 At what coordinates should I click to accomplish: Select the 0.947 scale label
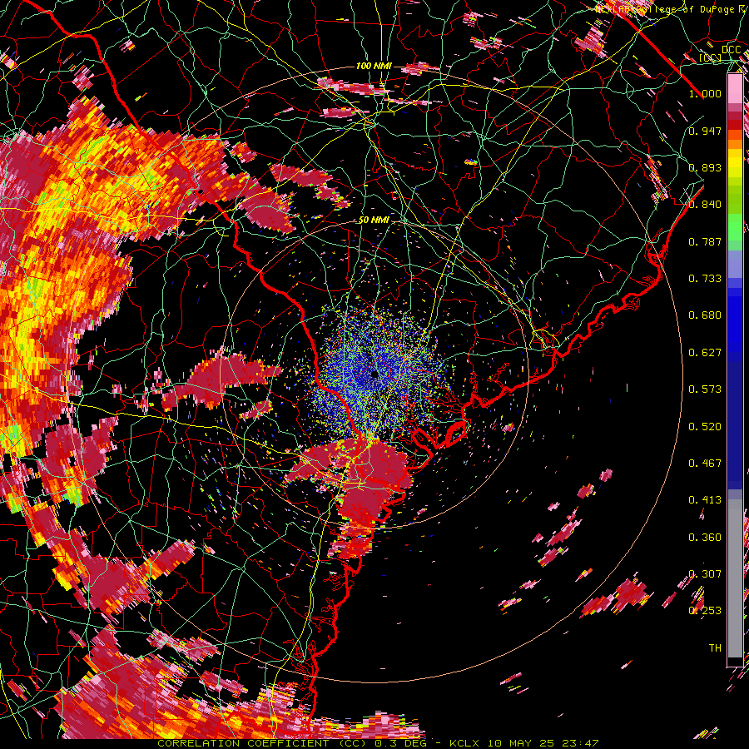(x=705, y=131)
